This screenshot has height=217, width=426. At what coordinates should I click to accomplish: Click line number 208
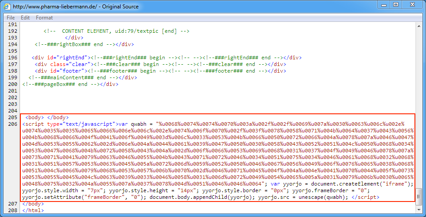[x=12, y=210]
